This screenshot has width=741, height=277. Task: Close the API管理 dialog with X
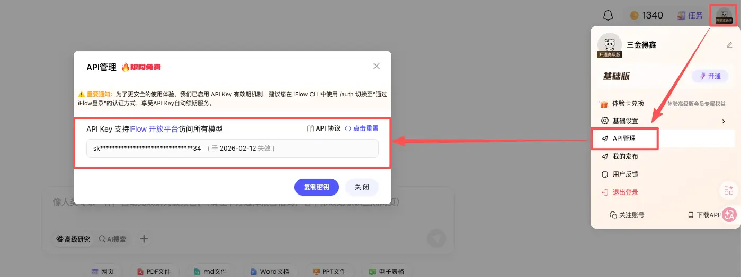pos(377,66)
